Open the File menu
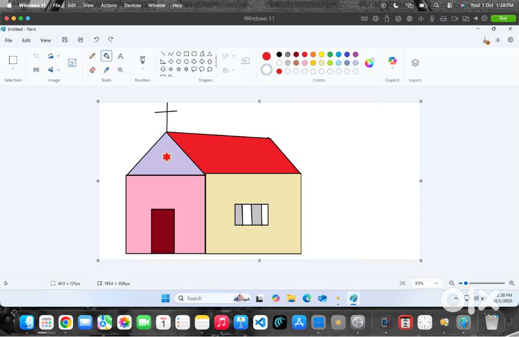Viewport: 519px width, 337px height. click(9, 40)
